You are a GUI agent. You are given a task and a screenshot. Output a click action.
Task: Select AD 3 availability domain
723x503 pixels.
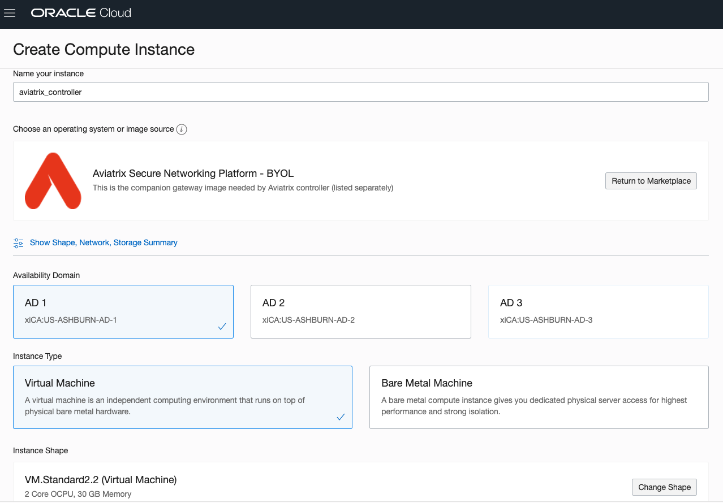598,311
